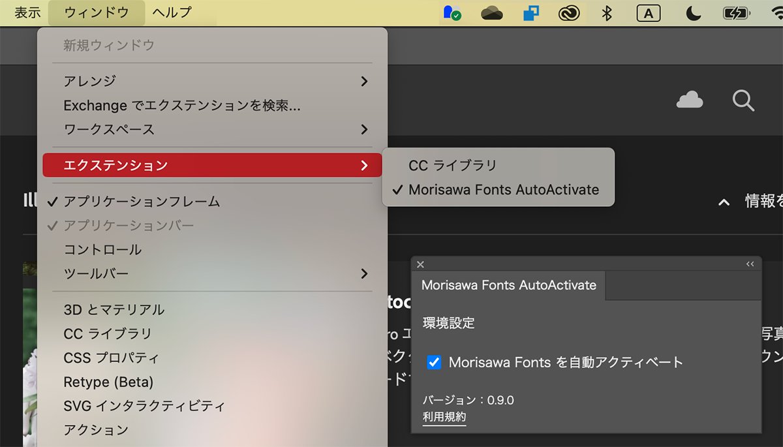The width and height of the screenshot is (783, 447).
Task: Toggle Morisawa Fonts AutoActivate in submenu
Action: tap(498, 190)
